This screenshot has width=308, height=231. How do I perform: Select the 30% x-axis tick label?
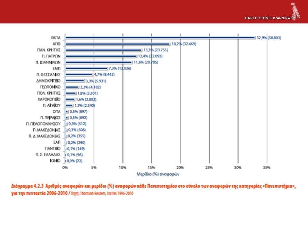pos(238,167)
